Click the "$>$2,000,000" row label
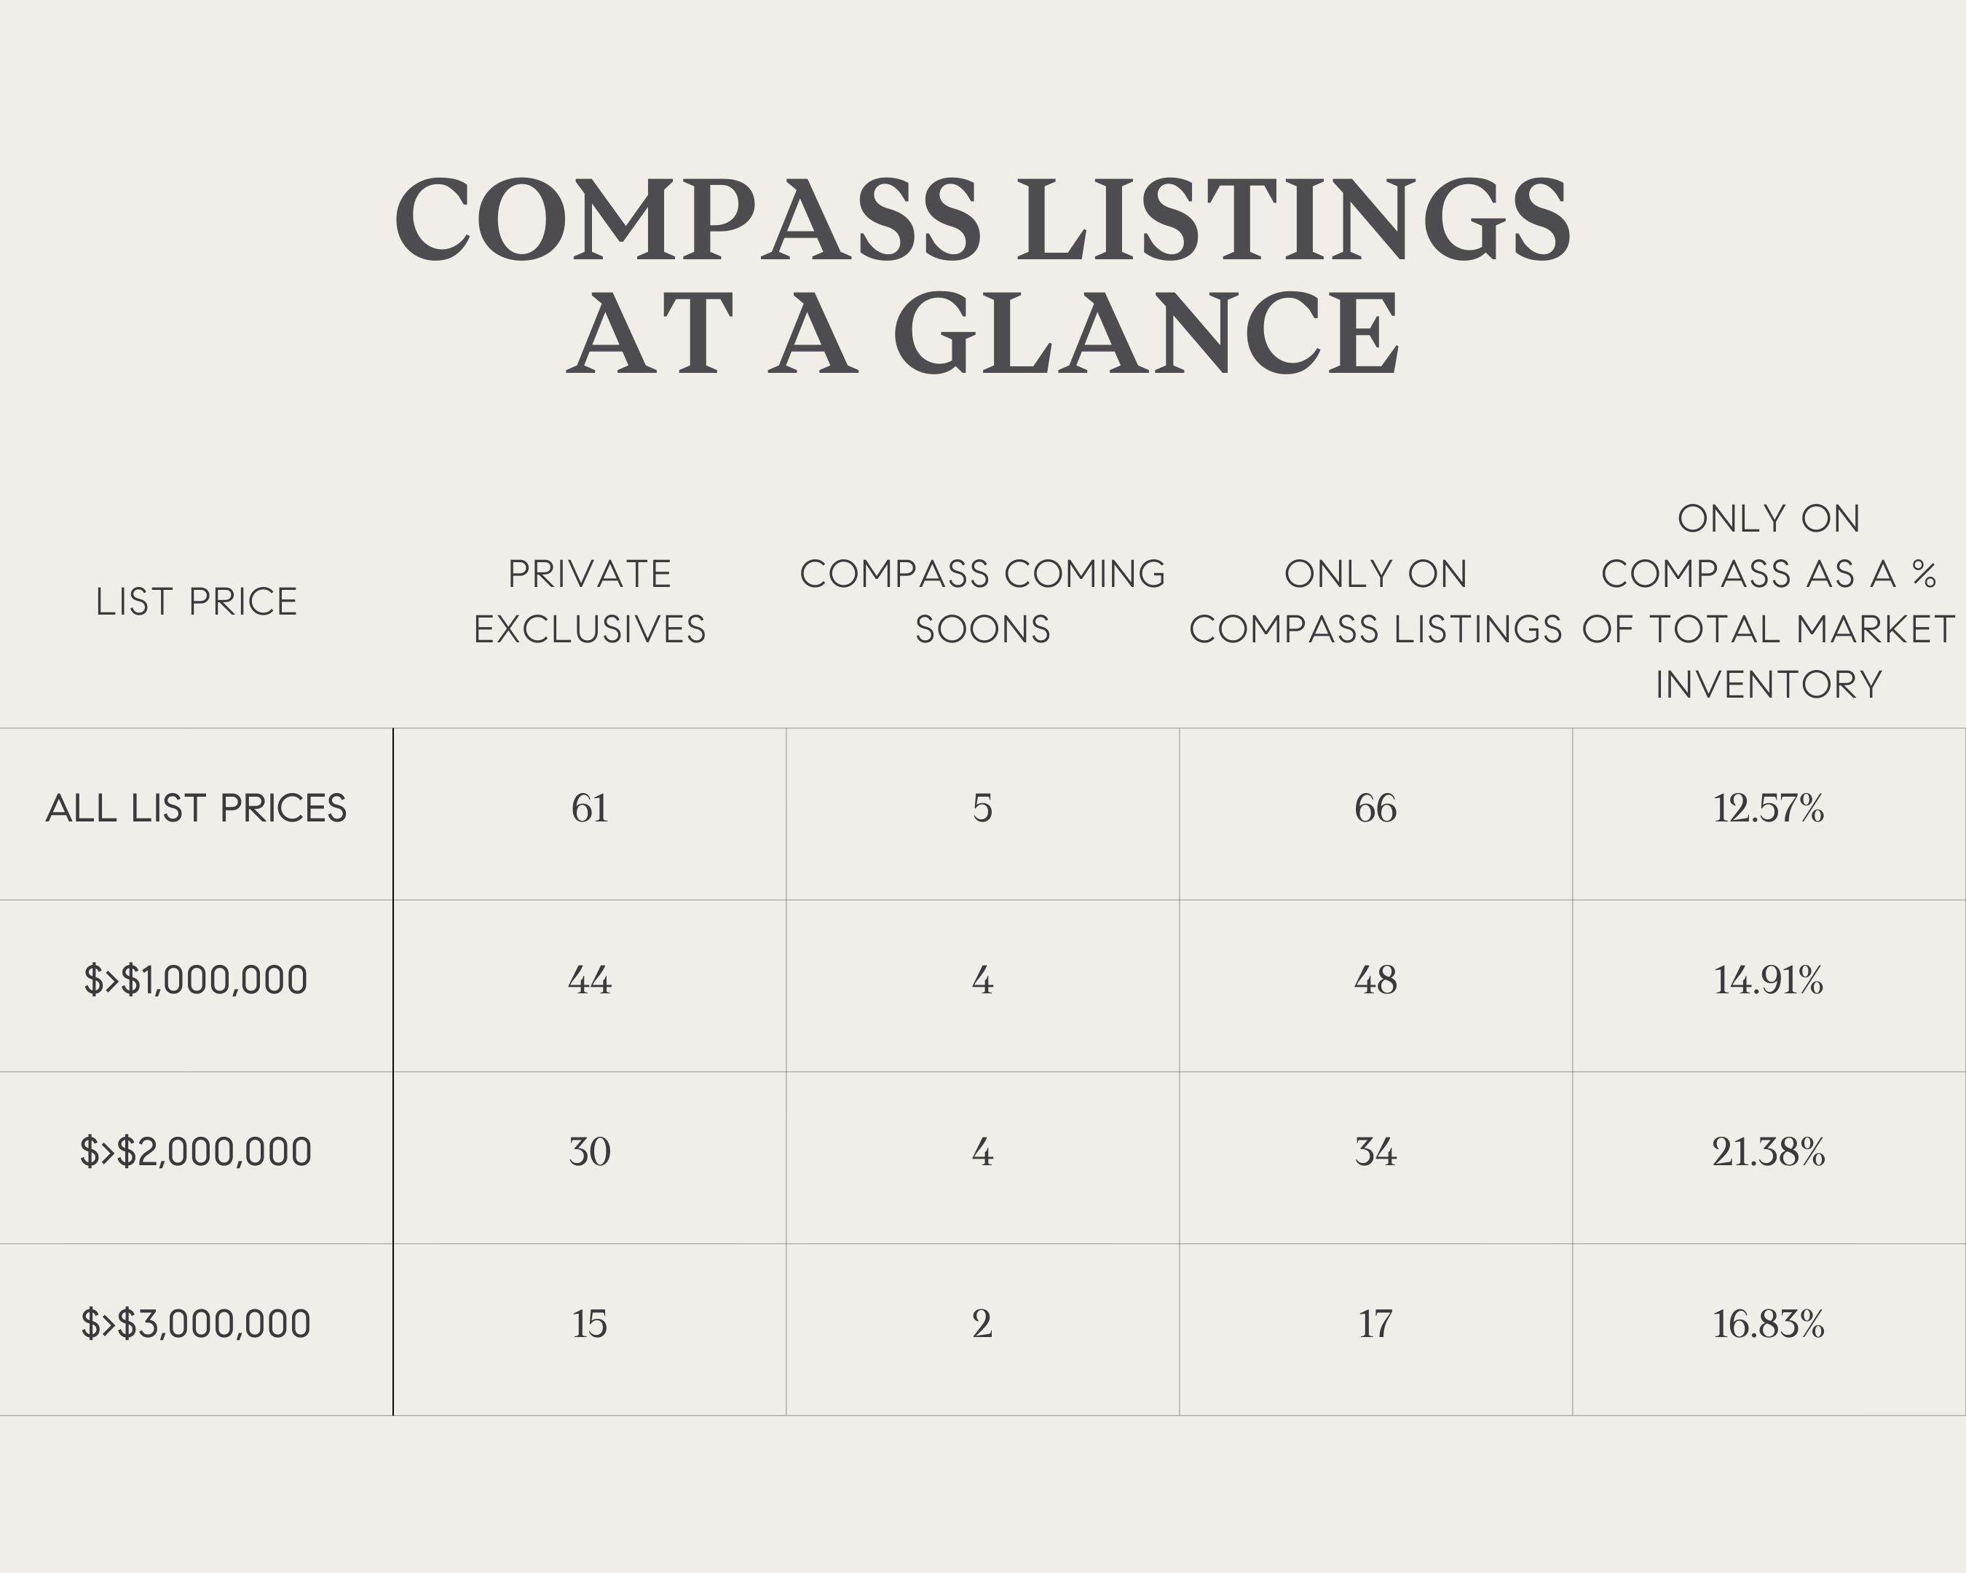Viewport: 1966px width, 1573px height. coord(196,1151)
